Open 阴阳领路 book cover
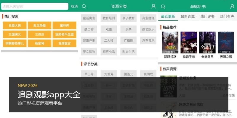The image size is (237, 118). tap(170, 42)
